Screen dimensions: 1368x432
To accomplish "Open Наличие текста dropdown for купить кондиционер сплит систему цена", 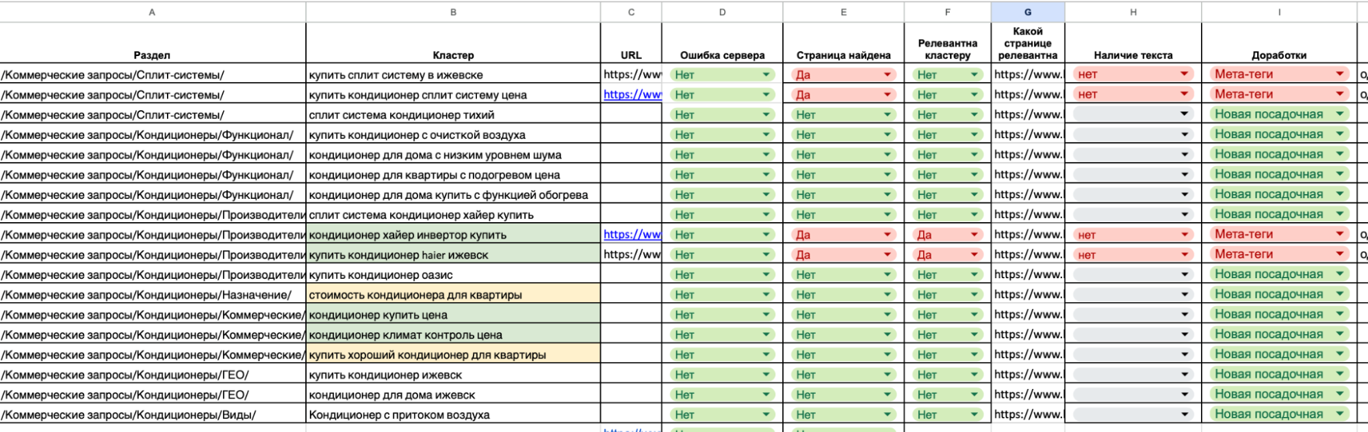I will point(1133,94).
